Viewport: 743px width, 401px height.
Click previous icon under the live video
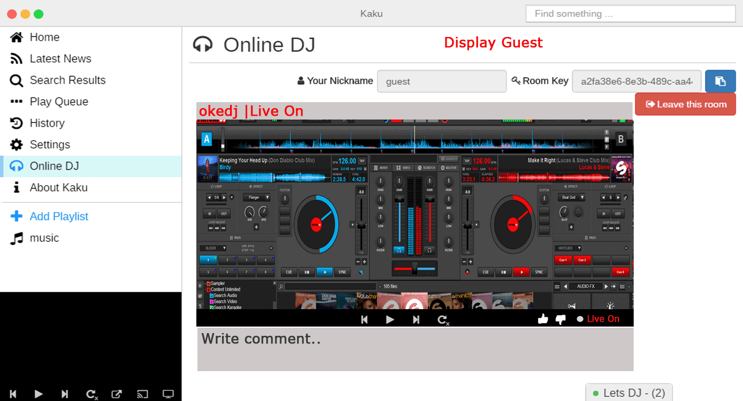click(x=365, y=319)
